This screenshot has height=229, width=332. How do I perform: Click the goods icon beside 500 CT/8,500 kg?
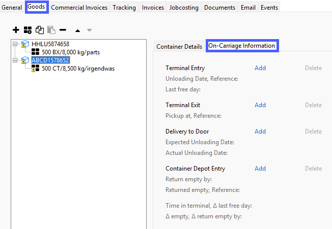pos(35,69)
